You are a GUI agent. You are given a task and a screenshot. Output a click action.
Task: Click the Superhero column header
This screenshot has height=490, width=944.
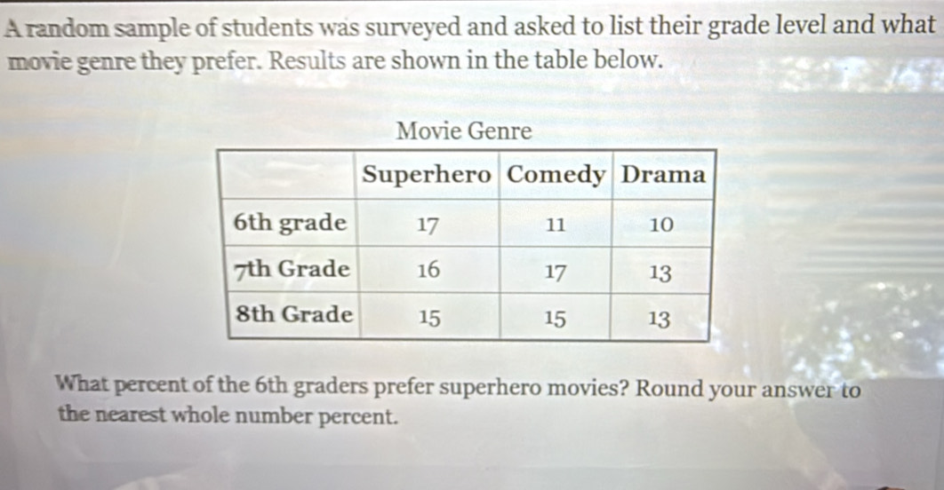(428, 175)
